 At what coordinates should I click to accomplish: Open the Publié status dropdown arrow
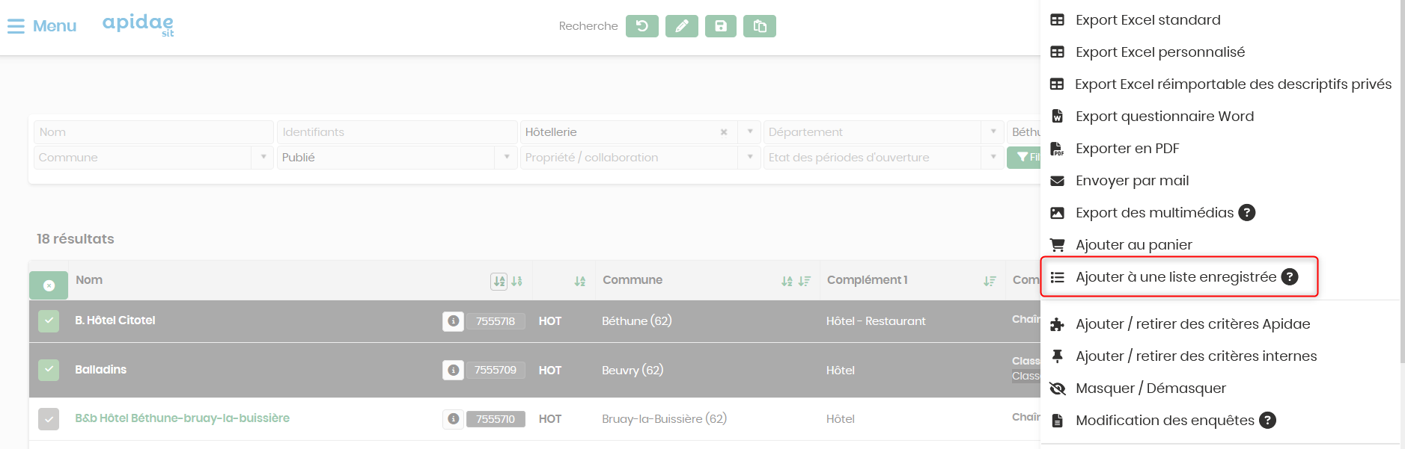pos(507,158)
